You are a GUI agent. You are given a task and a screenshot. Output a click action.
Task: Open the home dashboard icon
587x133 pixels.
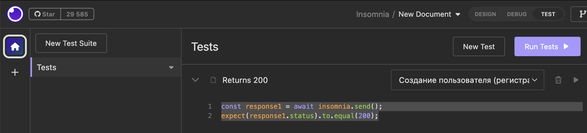[15, 46]
